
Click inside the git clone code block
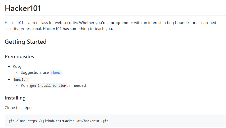tap(151, 121)
